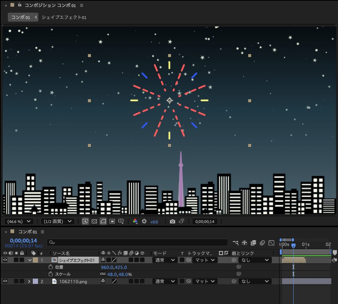Toggle quality switch for 1062110.png

pyautogui.click(x=114, y=281)
